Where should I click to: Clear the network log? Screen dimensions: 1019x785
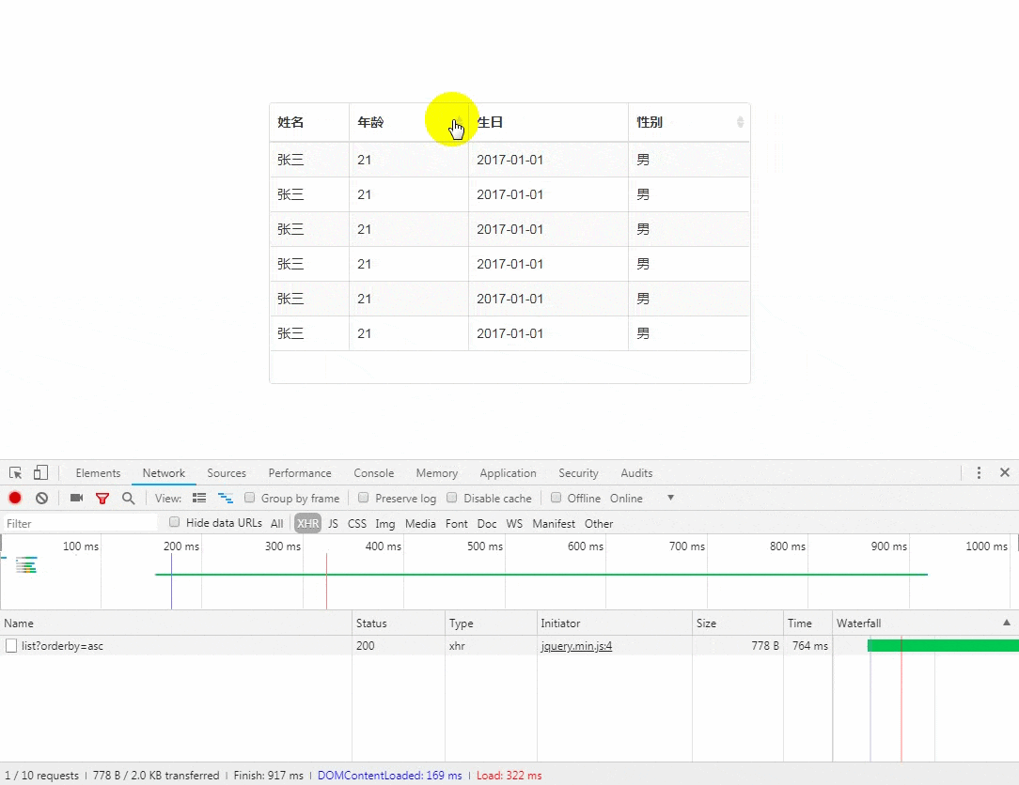(x=41, y=498)
